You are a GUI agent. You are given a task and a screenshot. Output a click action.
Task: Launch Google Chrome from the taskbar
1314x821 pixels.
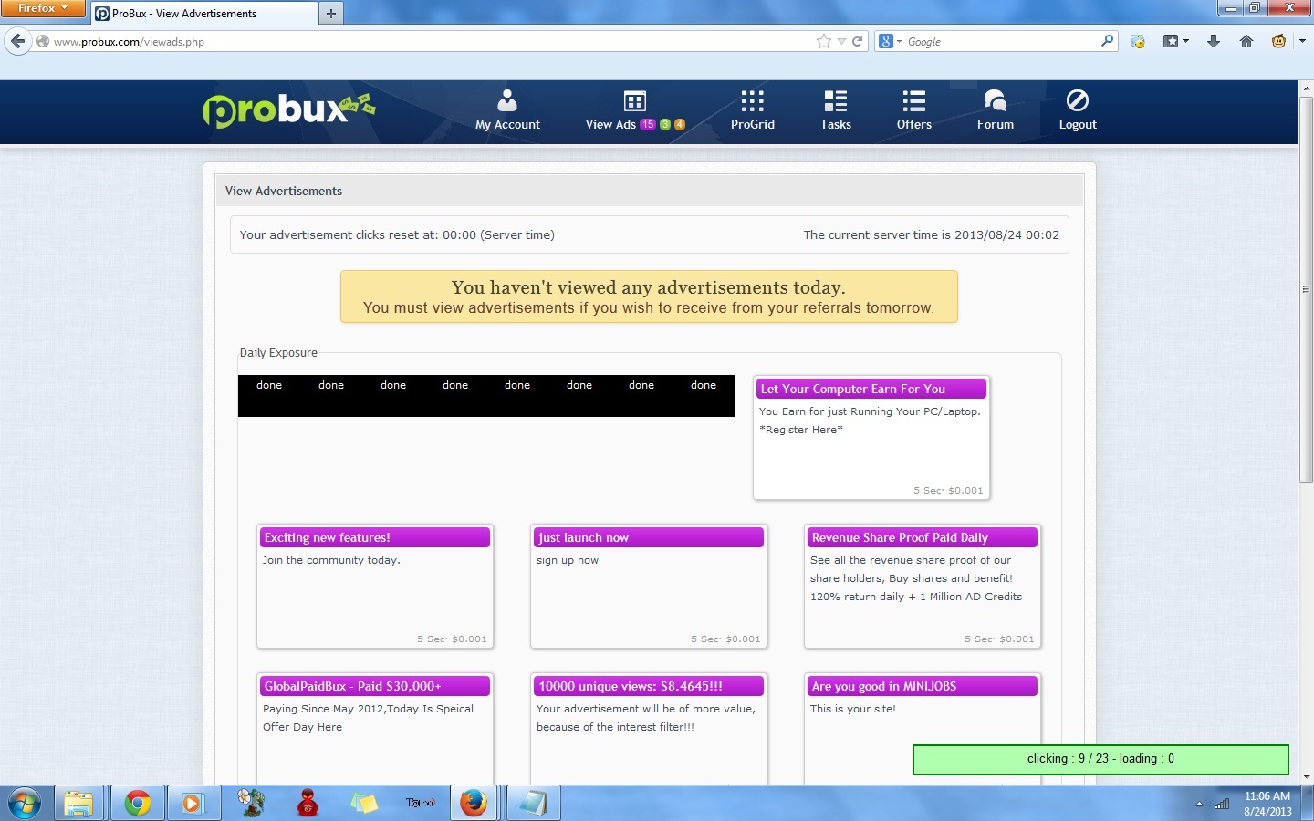coord(137,803)
